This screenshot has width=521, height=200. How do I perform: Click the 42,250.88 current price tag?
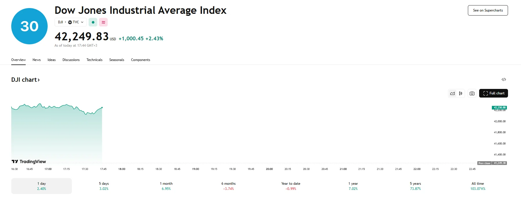499,107
